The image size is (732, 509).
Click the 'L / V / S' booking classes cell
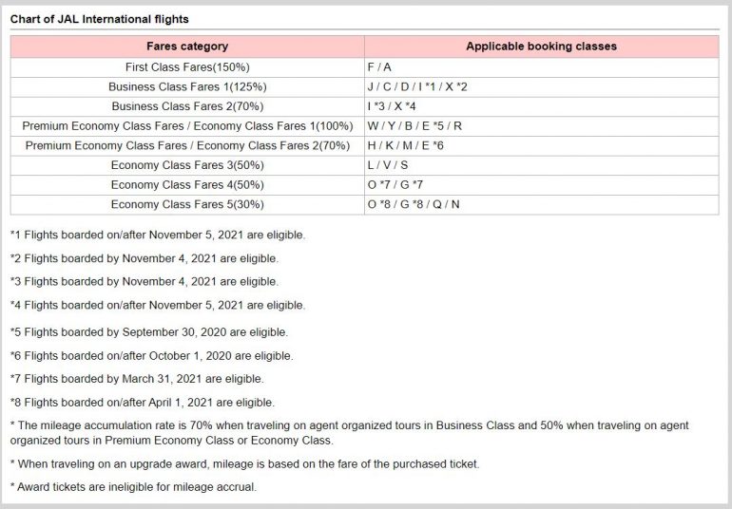(387, 165)
